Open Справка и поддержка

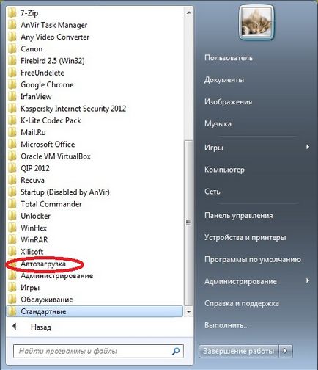point(242,303)
